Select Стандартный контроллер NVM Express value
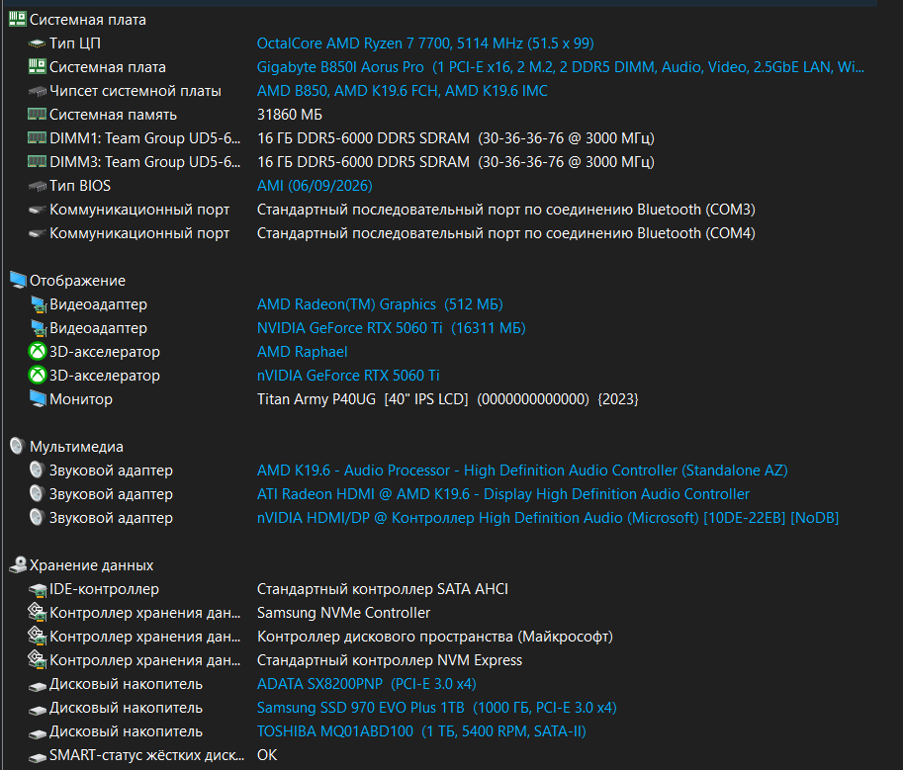The height and width of the screenshot is (770, 903). [x=390, y=659]
